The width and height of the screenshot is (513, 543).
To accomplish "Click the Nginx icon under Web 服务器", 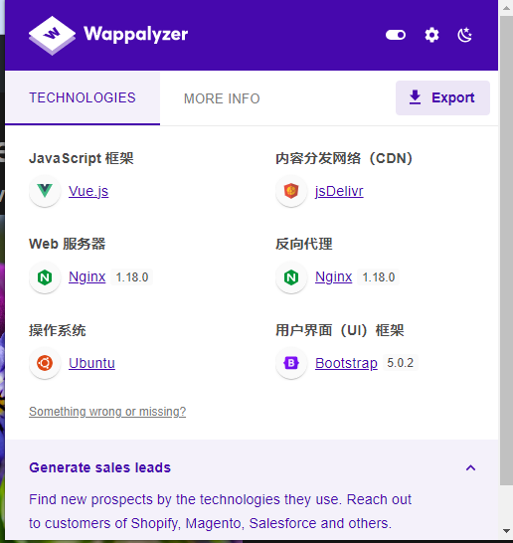I will coord(45,277).
